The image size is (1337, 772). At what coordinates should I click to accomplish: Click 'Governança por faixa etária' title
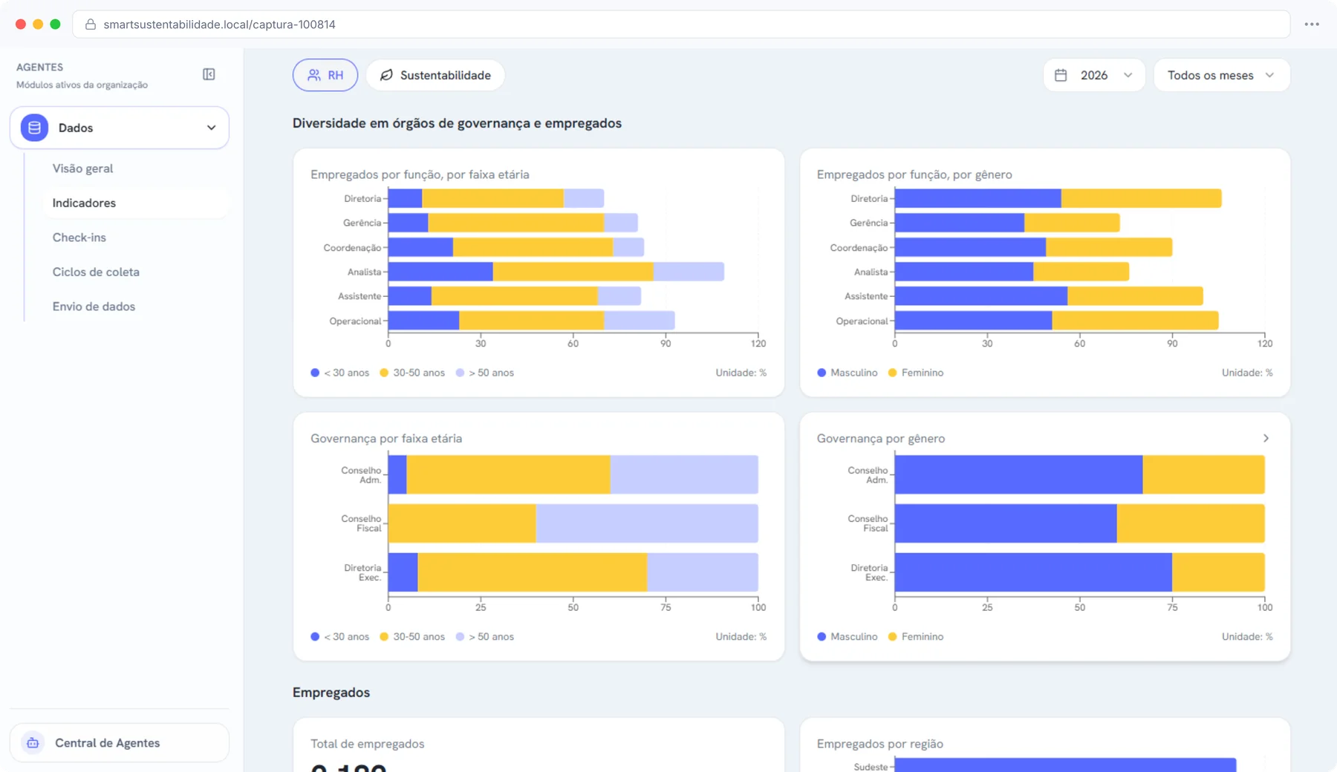(386, 439)
